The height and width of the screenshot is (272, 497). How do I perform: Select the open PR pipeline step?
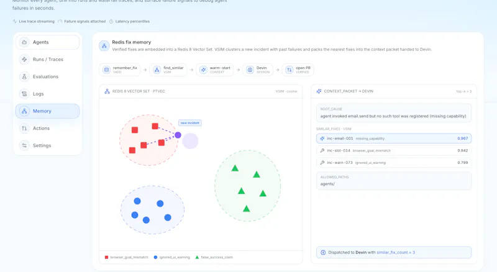(298, 70)
